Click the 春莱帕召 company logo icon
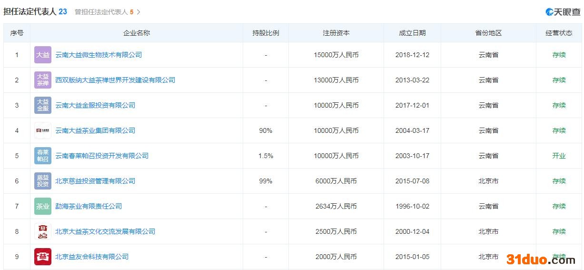 (42, 156)
